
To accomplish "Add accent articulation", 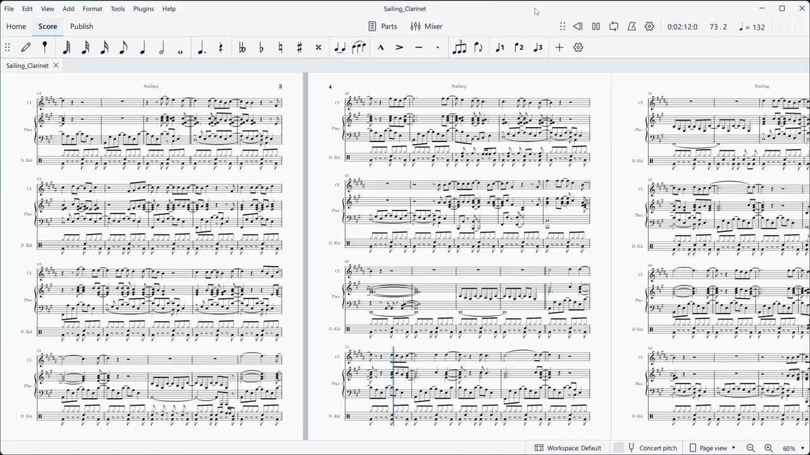I will coord(399,47).
